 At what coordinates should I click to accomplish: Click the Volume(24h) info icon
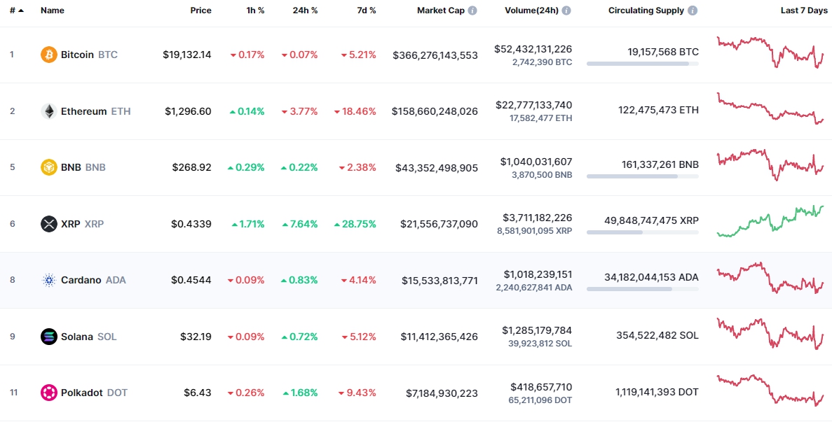[566, 10]
